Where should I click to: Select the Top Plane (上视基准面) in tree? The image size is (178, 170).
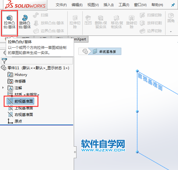(x=20, y=108)
